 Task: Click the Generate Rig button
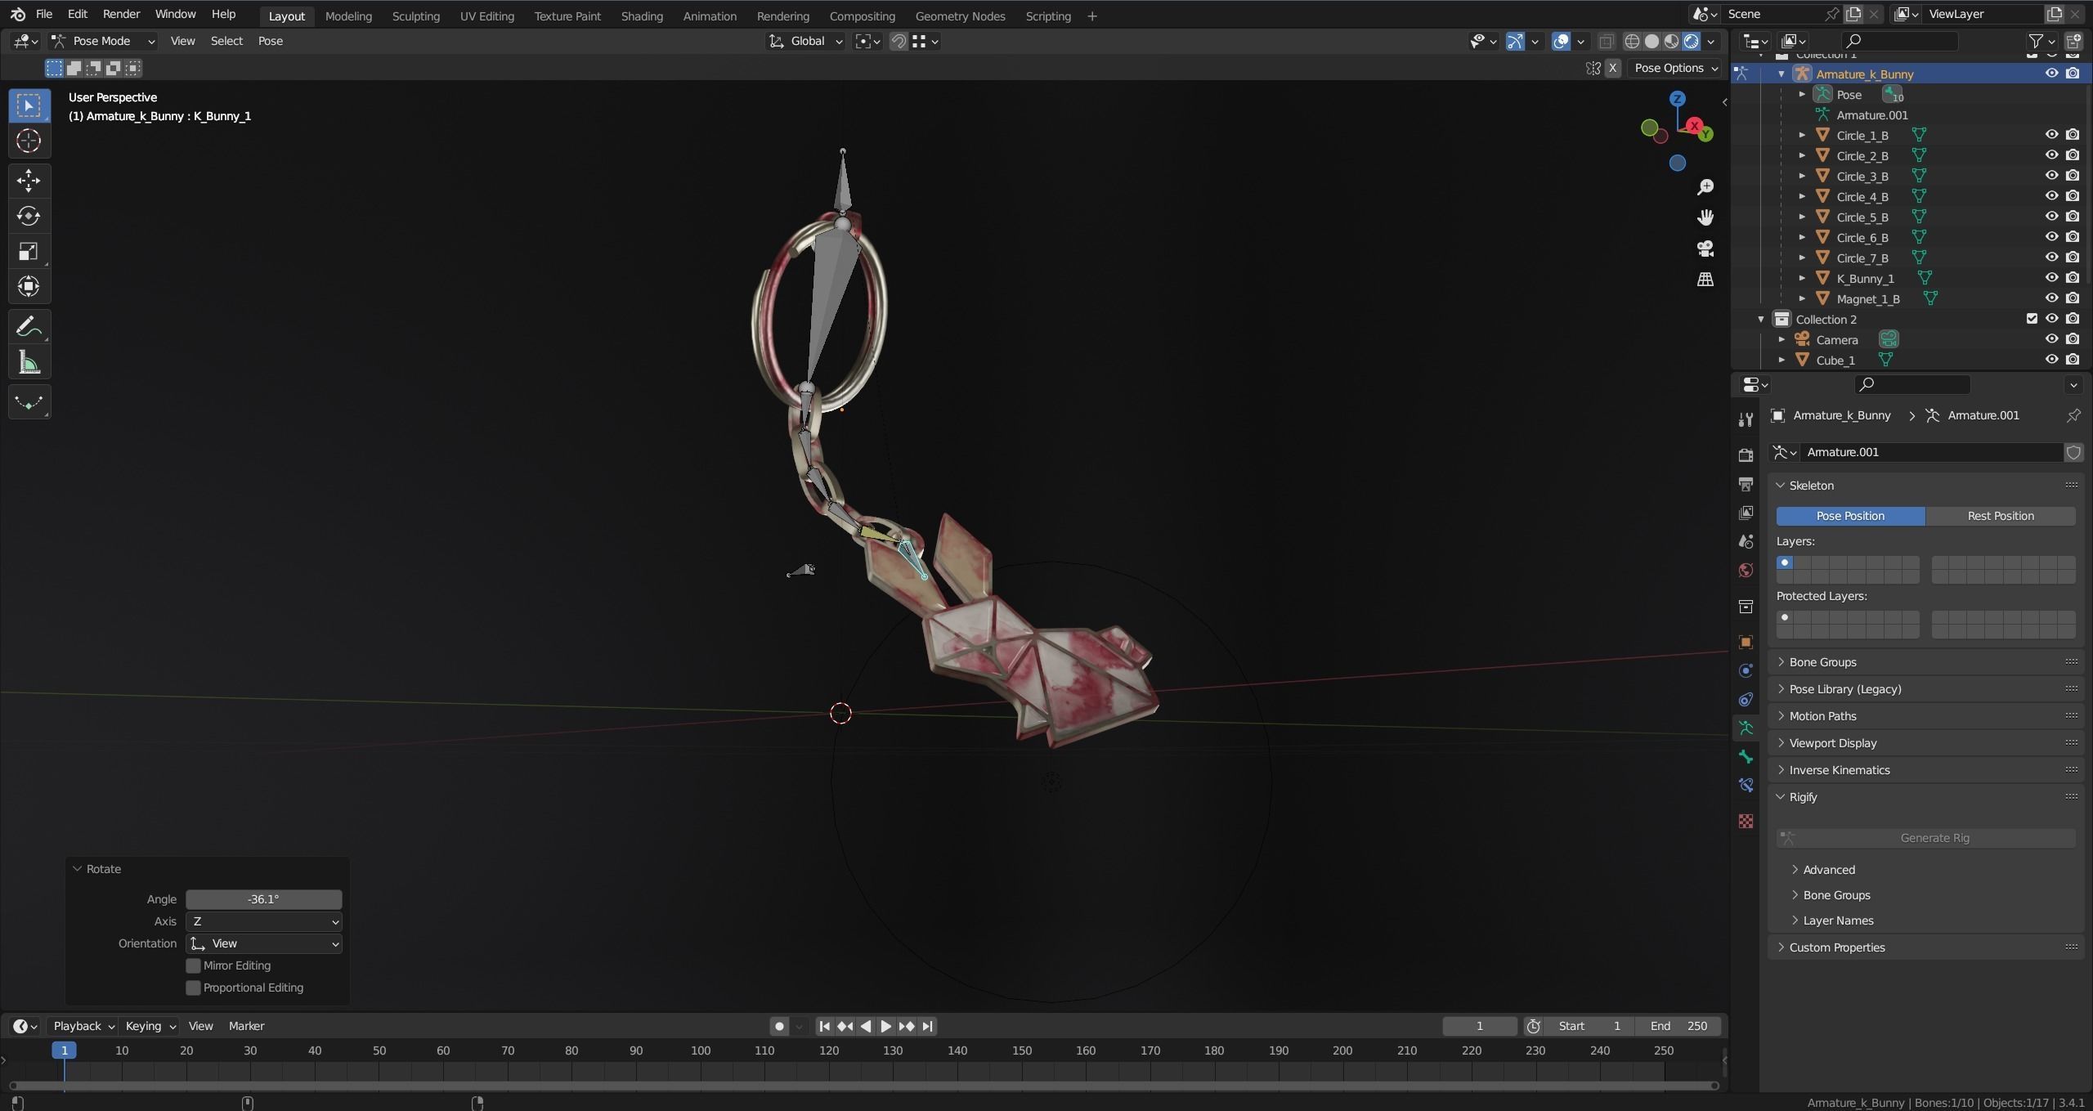[1925, 838]
